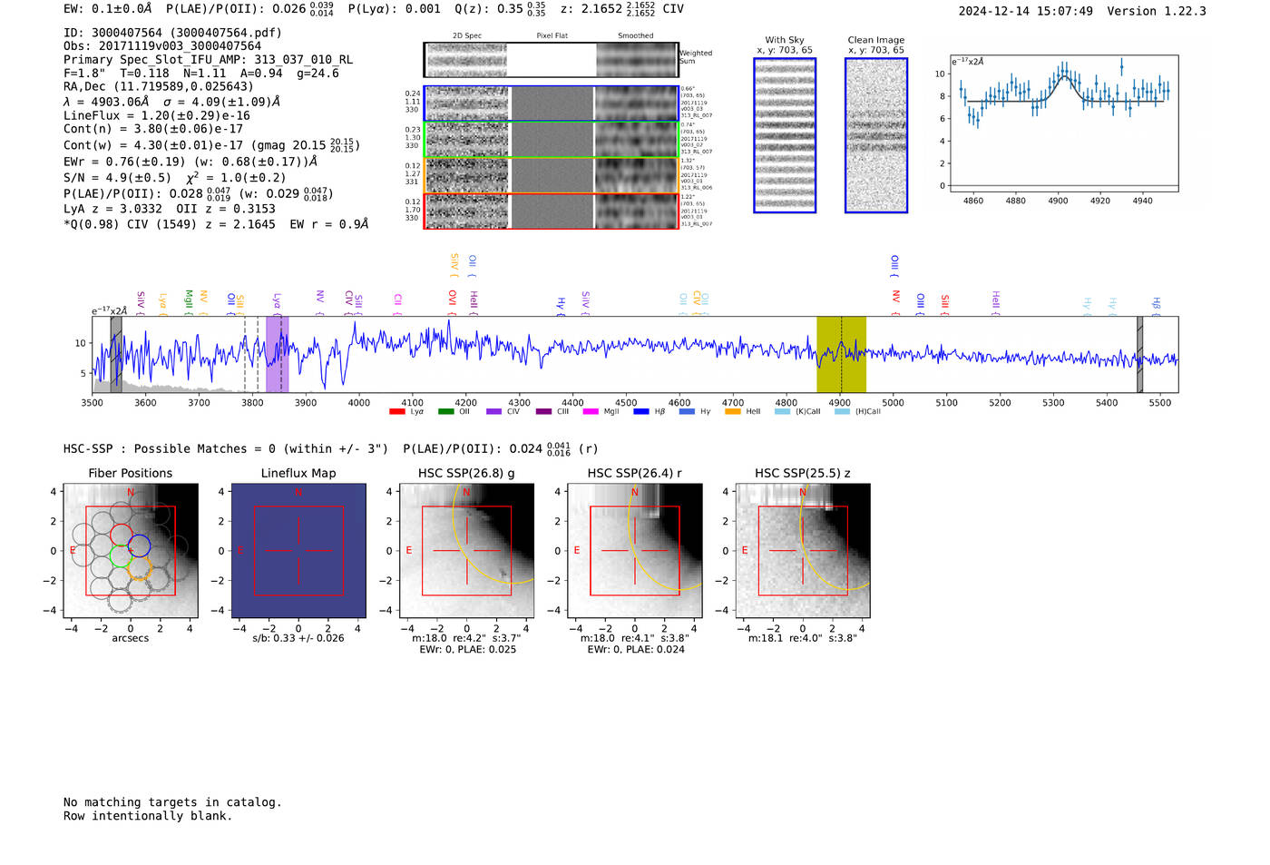This screenshot has height=865, width=1270.
Task: Select the blue-bordered fiber spectrum row
Action: pos(551,103)
